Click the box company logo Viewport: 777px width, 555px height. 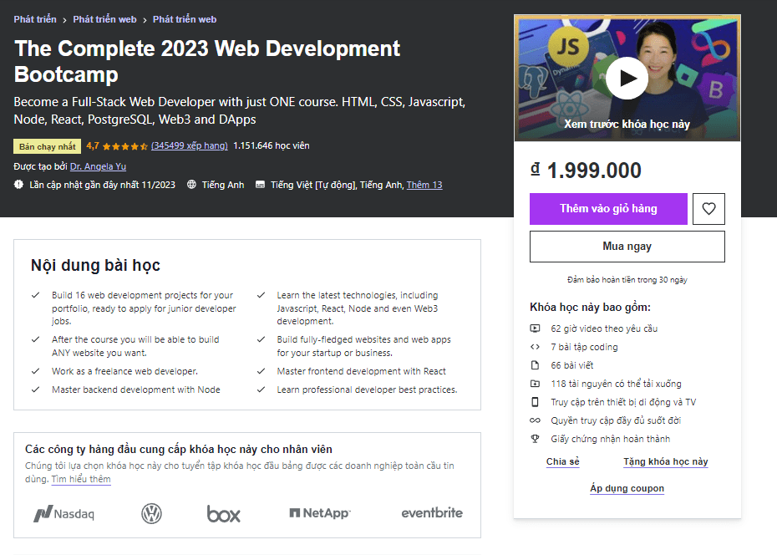(x=223, y=513)
